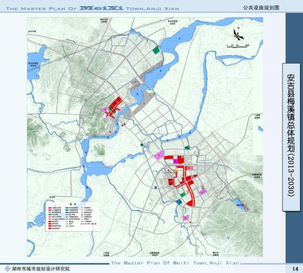The height and width of the screenshot is (273, 303).
Task: Click the large pink parcel west of the red blocks
Action: click(x=159, y=155)
